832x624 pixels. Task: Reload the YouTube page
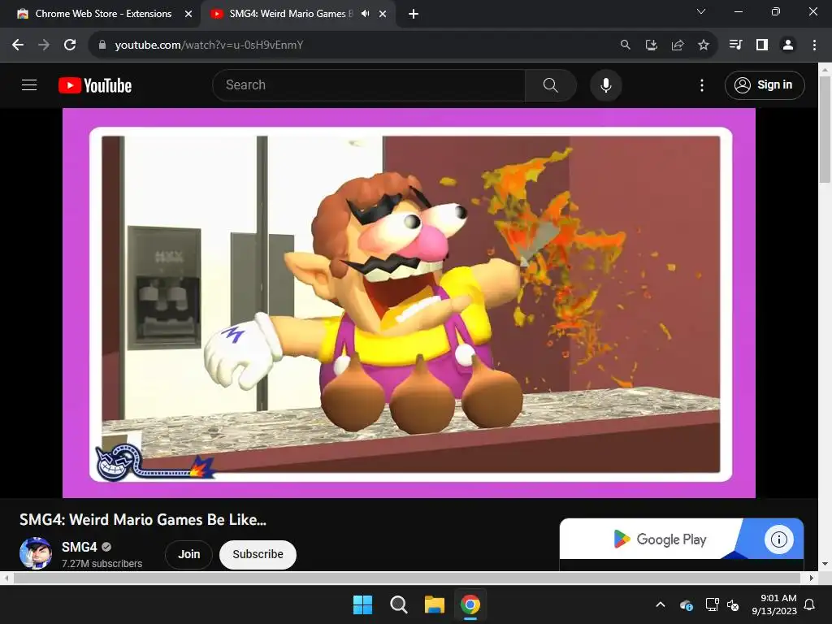tap(70, 45)
